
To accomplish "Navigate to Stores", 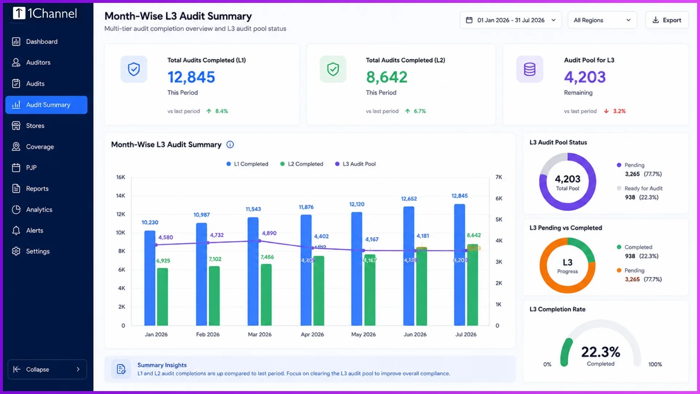I will (46, 125).
